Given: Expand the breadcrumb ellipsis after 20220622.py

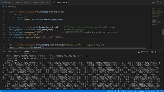Looking at the screenshot, I should 17,6.
